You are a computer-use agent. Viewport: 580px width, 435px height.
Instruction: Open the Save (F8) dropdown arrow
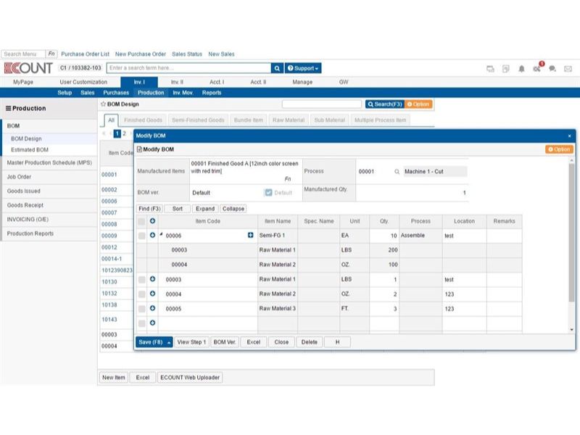coord(169,342)
